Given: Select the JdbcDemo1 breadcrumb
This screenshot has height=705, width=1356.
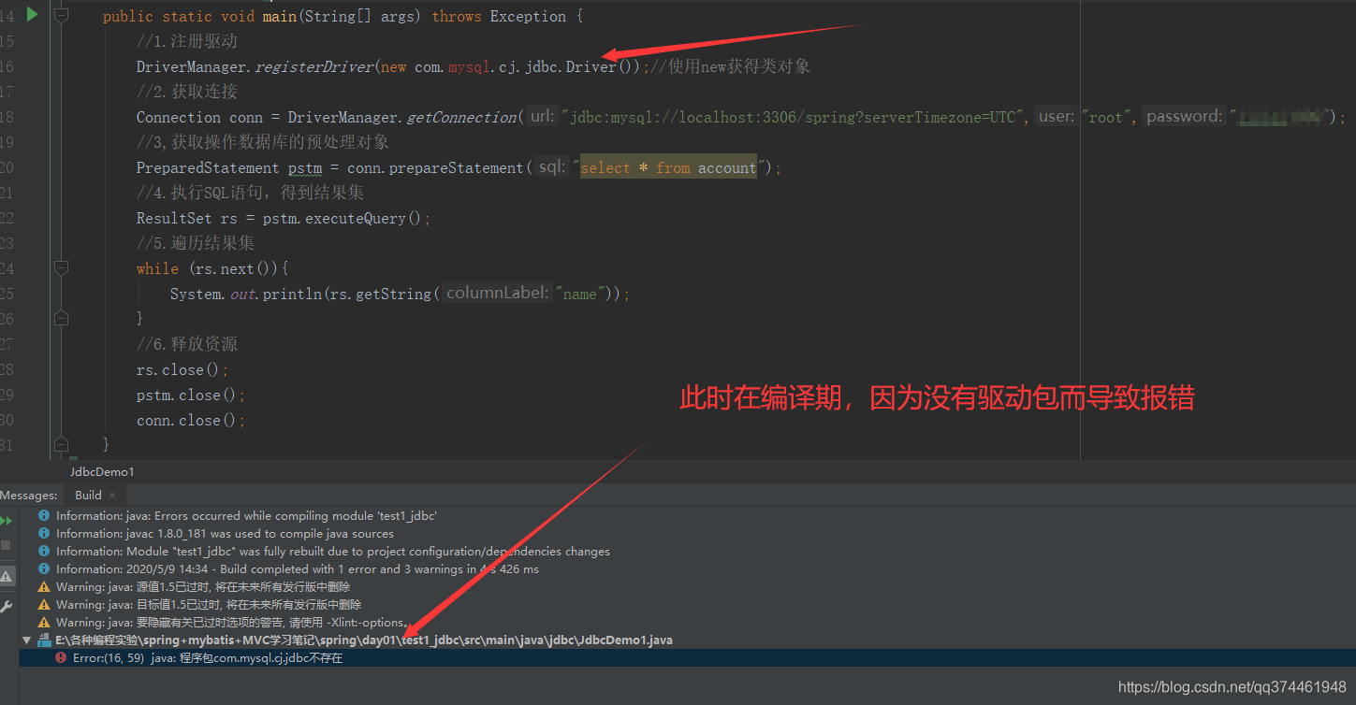Looking at the screenshot, I should (102, 471).
